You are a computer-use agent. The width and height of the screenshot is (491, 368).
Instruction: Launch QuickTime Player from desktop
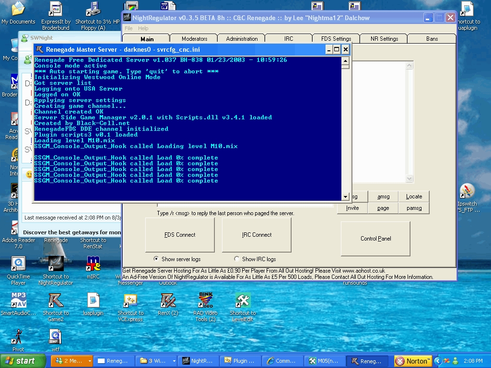(18, 264)
